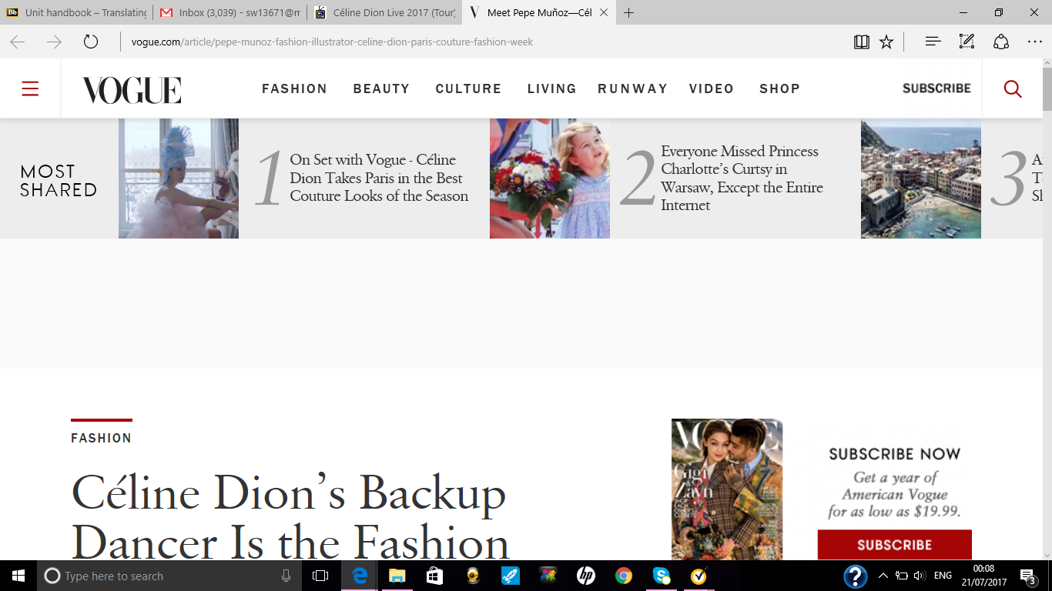Screen dimensions: 1052x591
Task: Show hidden system tray icons
Action: tap(883, 576)
